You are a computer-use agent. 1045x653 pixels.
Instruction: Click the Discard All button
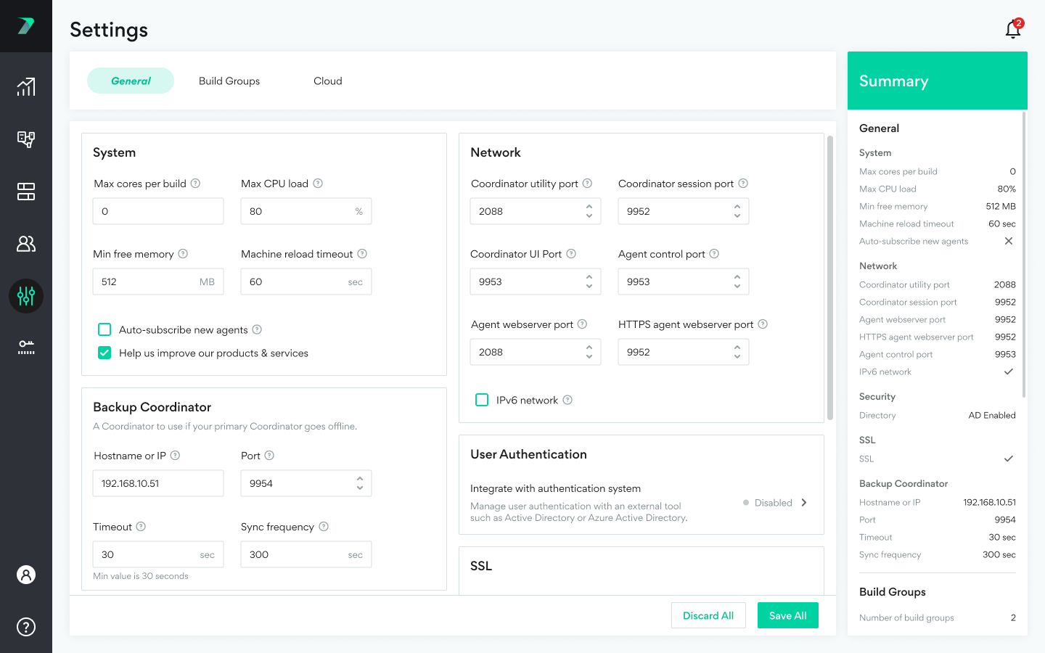708,615
